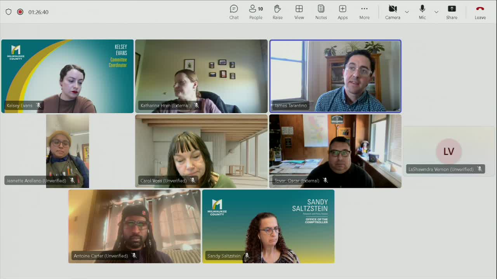Expand the Mic options arrow

tap(436, 12)
